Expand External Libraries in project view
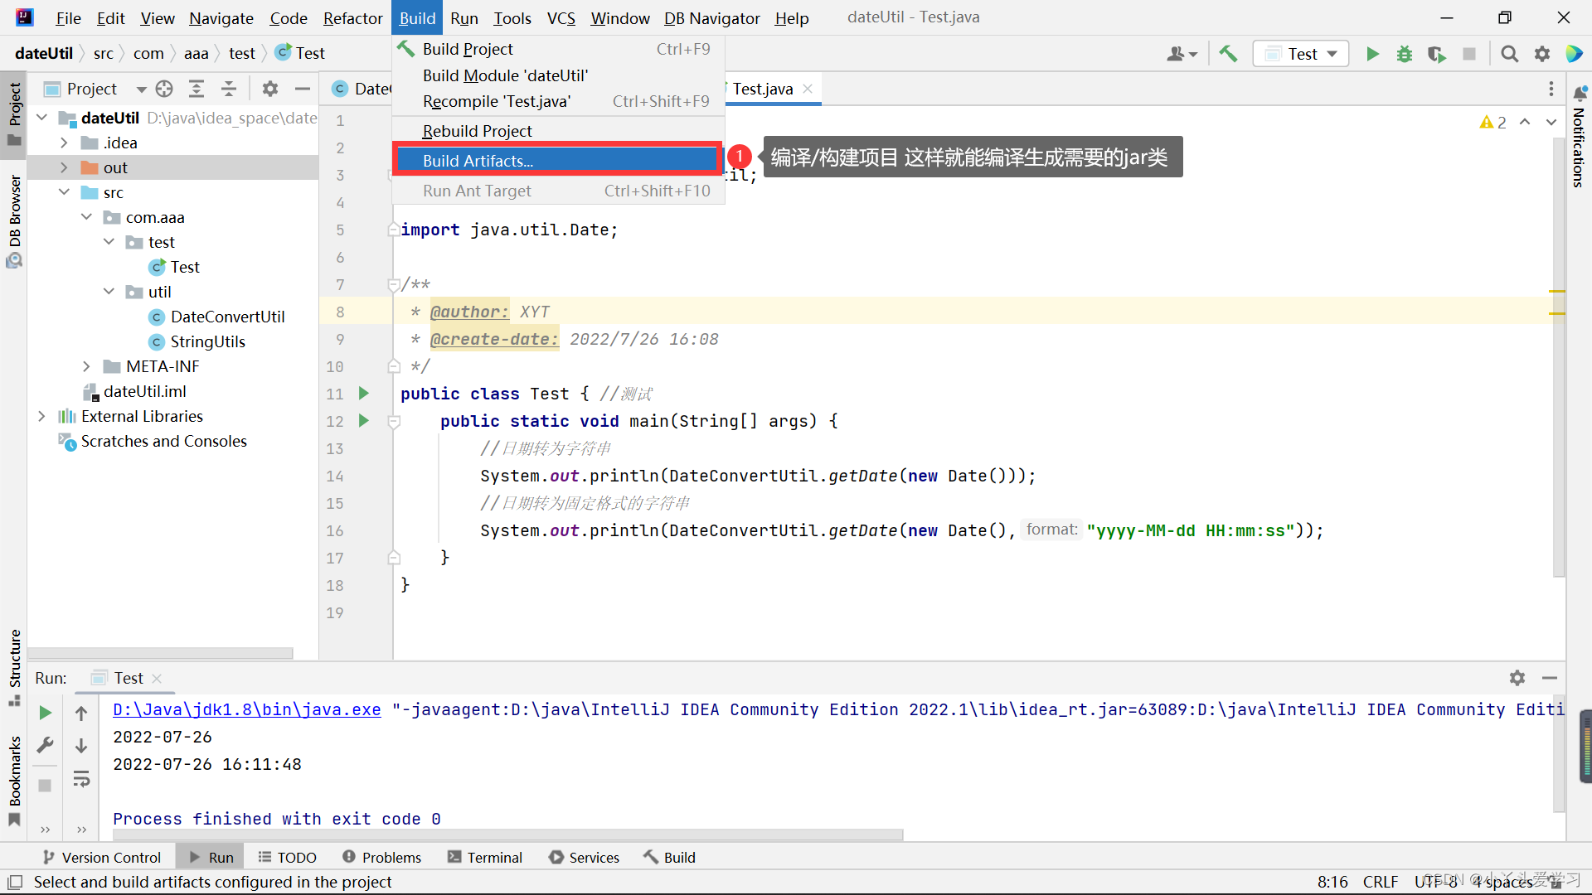 [41, 416]
